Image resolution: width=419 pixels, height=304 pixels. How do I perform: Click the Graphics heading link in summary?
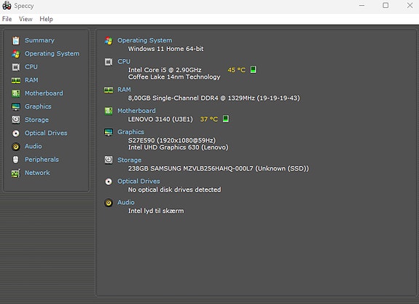tap(130, 132)
